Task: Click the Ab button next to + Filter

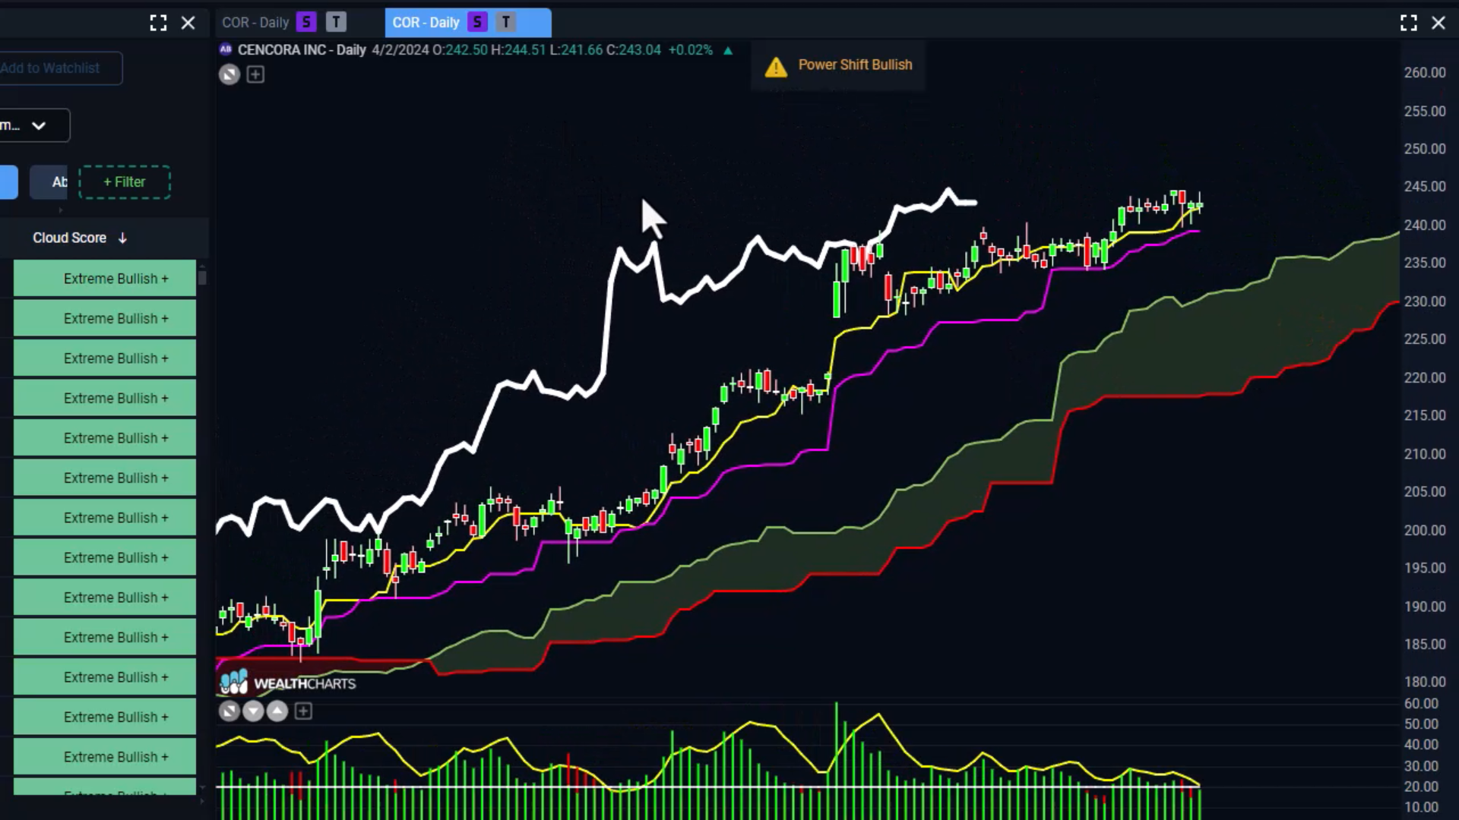Action: [x=49, y=182]
